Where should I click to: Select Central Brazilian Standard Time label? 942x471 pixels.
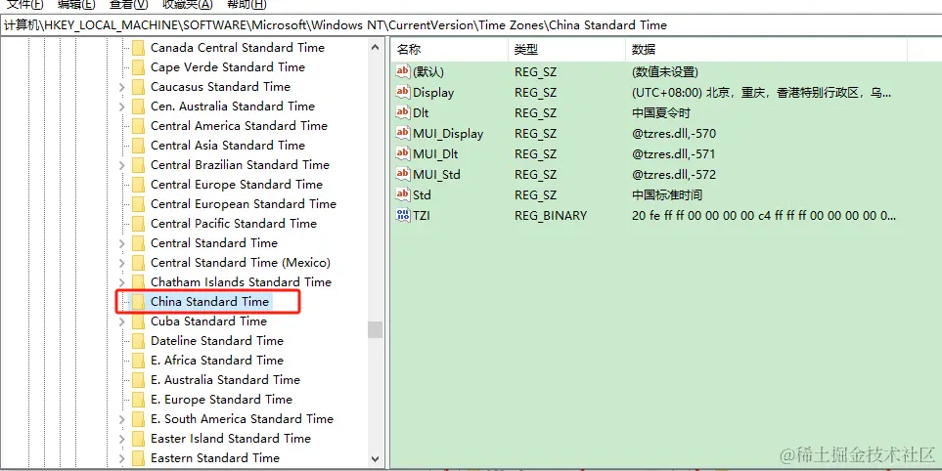coord(240,164)
